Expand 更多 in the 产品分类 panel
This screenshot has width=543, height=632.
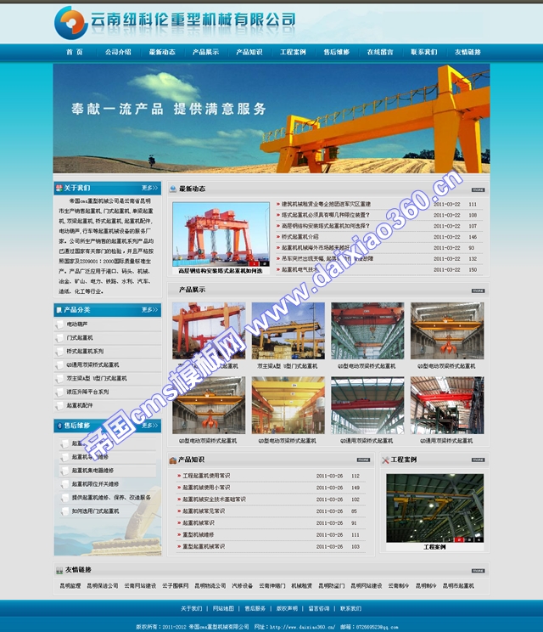pos(149,310)
